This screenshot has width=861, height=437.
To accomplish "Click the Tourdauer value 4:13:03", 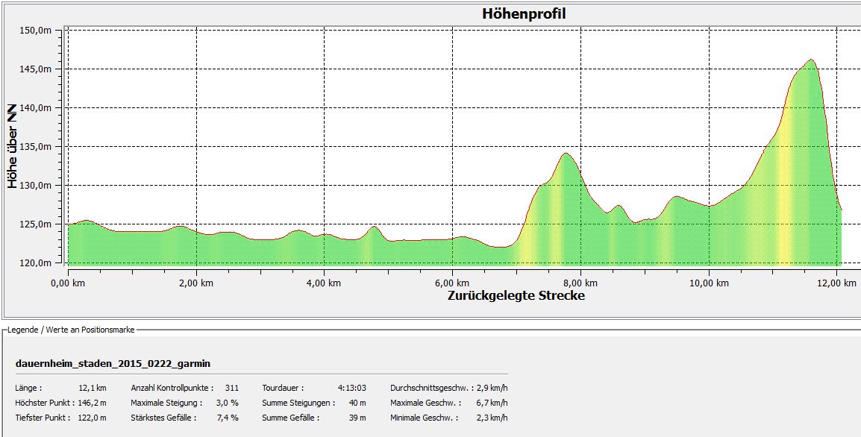I will click(352, 388).
